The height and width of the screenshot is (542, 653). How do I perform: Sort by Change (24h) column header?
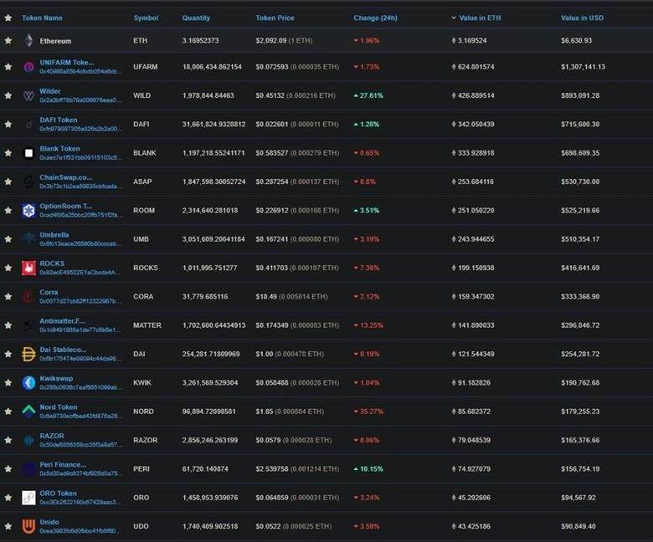375,18
